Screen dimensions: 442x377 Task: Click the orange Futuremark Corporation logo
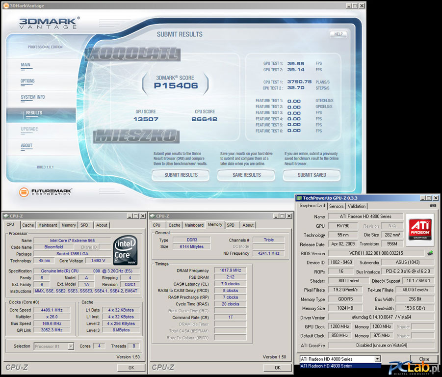point(23,192)
